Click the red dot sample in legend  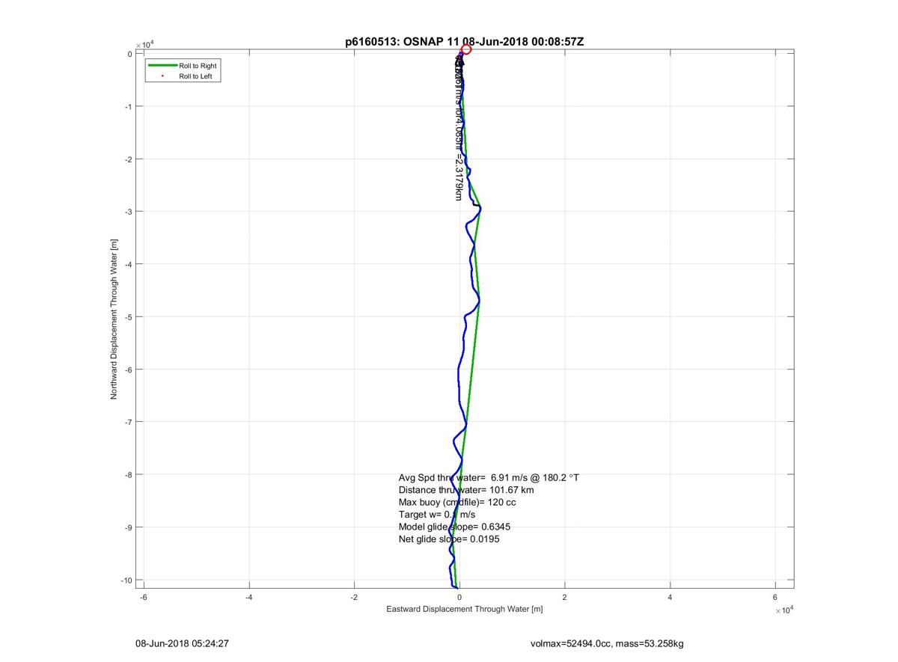pos(162,76)
